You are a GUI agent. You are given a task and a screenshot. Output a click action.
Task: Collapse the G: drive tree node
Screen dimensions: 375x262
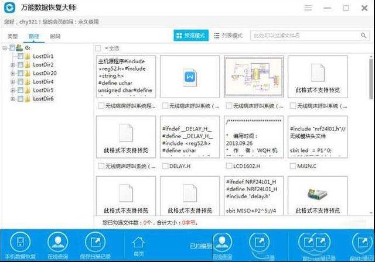pyautogui.click(x=5, y=48)
